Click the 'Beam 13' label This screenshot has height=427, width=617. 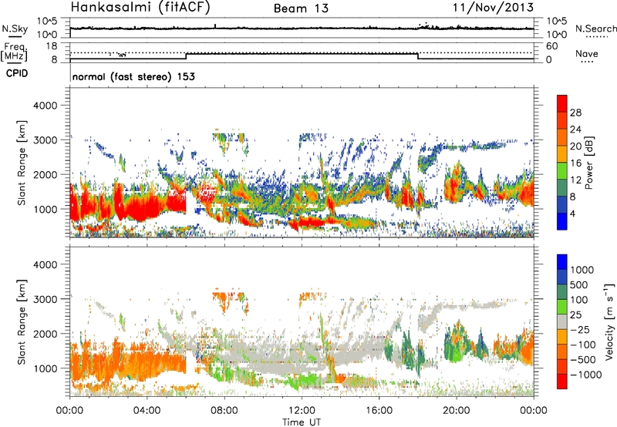[301, 8]
